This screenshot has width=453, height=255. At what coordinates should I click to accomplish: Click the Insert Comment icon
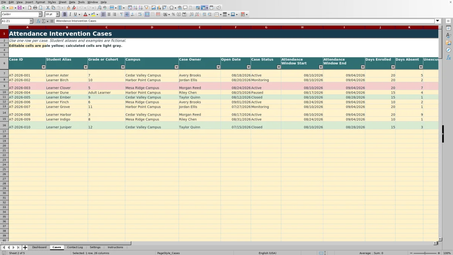point(185,8)
